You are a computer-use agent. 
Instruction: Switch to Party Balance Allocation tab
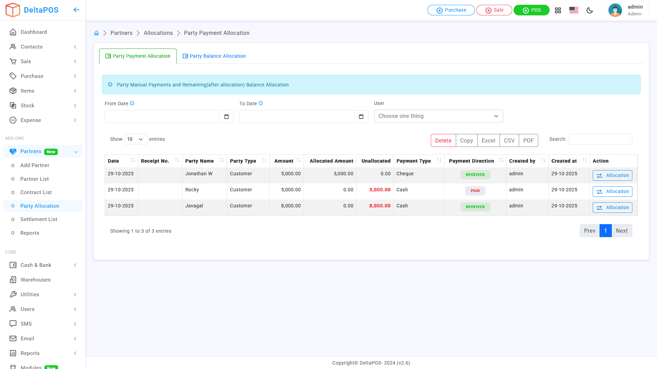(x=214, y=56)
